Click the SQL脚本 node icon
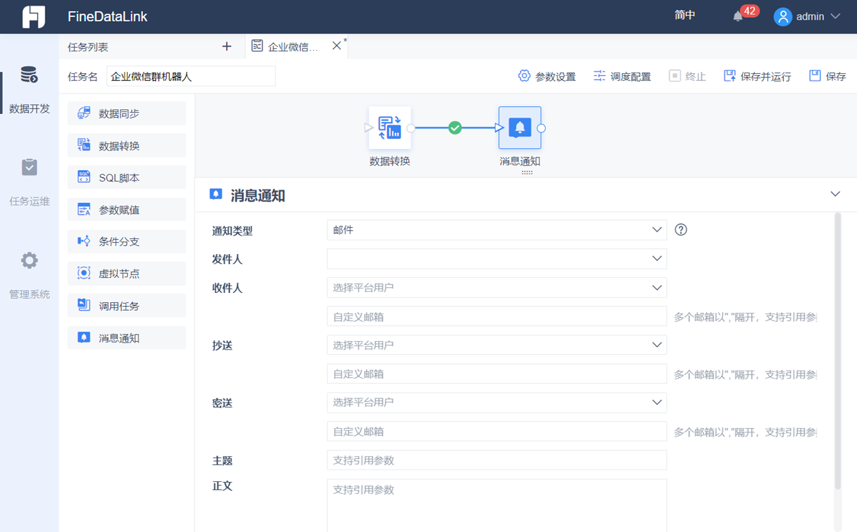 click(x=84, y=177)
